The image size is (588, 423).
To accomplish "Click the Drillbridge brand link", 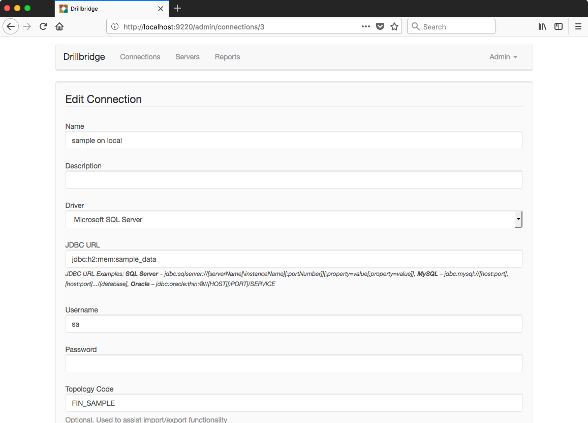I will 84,57.
